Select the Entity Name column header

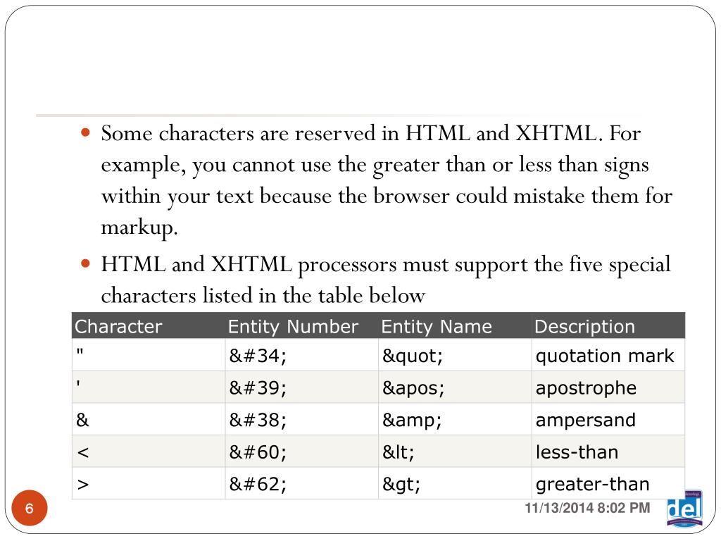tap(455, 325)
